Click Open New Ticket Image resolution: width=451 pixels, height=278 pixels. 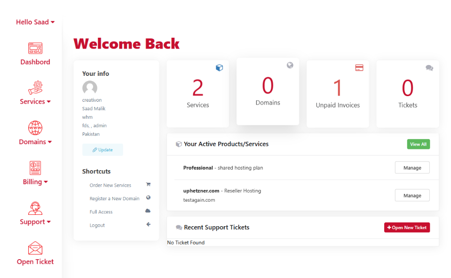click(x=406, y=227)
